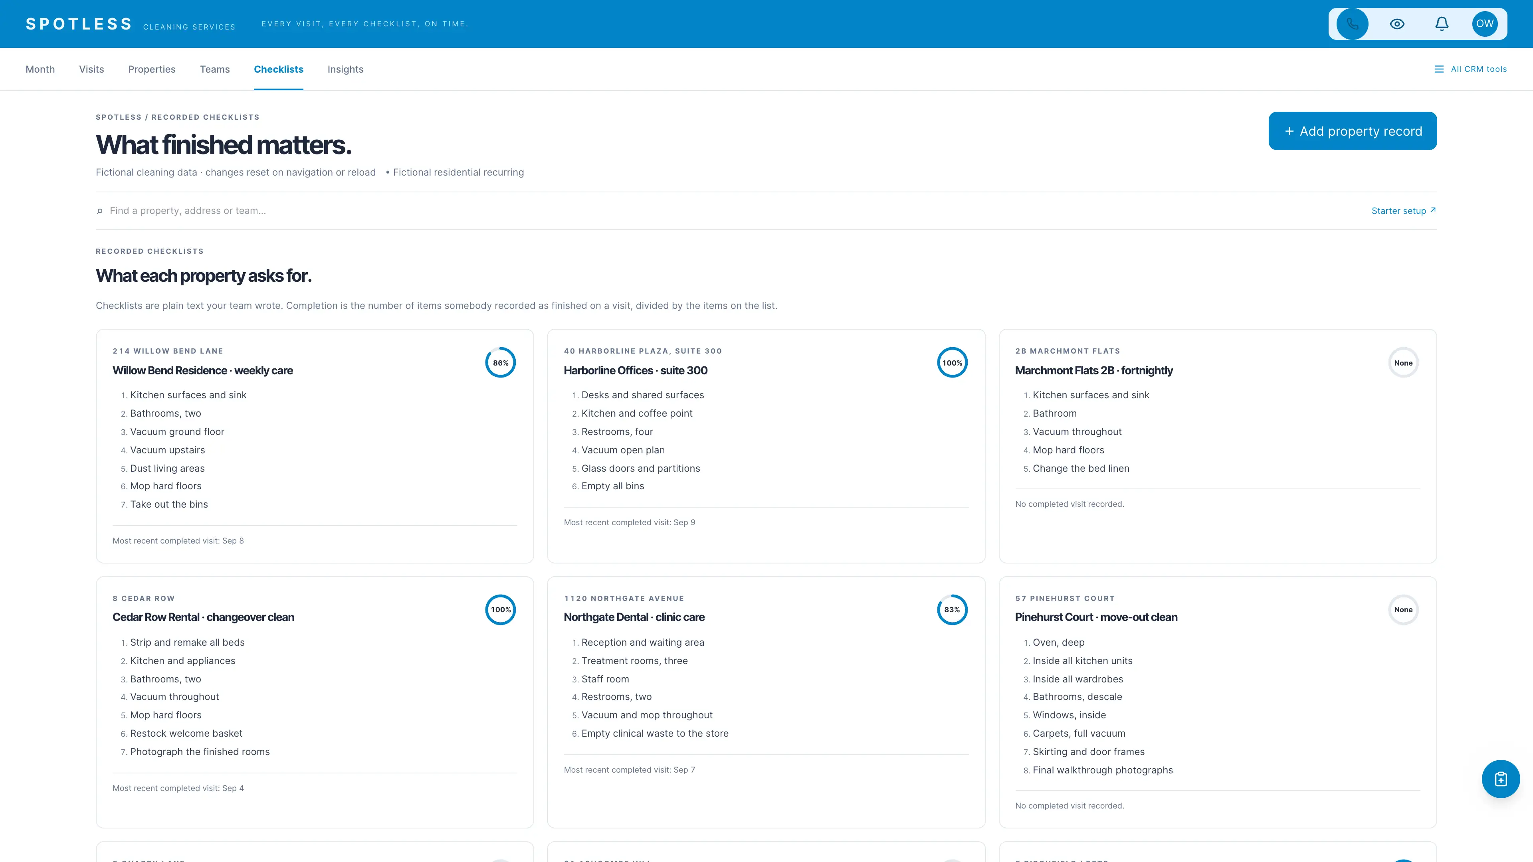
Task: Click the floating clipboard add button
Action: click(x=1500, y=779)
